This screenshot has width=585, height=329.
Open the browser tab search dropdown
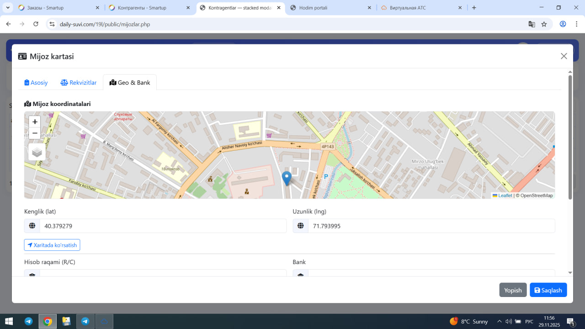click(x=8, y=8)
